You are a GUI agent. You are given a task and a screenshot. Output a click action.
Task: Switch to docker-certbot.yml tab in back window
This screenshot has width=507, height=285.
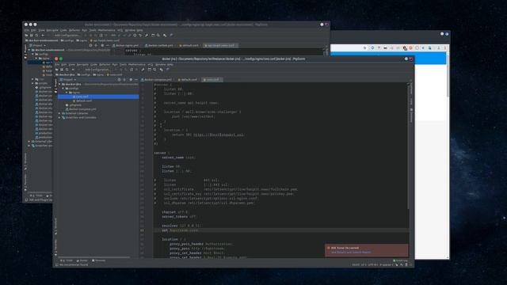click(159, 46)
